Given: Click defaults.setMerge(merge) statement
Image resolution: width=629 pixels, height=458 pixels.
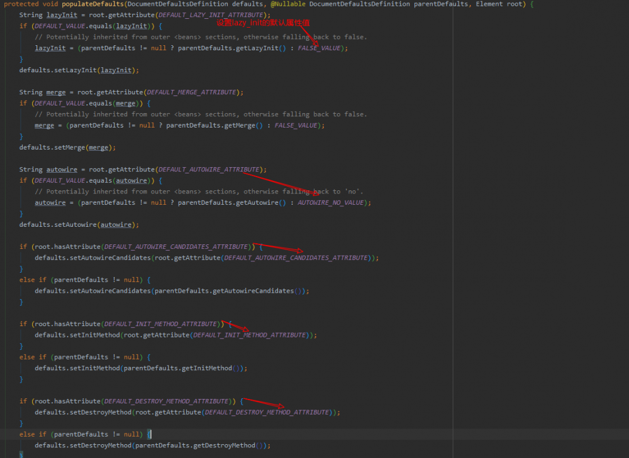Looking at the screenshot, I should pos(67,148).
